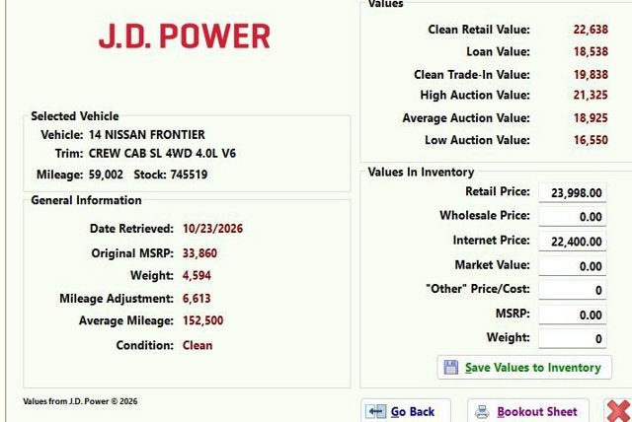The image size is (632, 422).
Task: Click the Go Back arrow icon
Action: pos(375,411)
